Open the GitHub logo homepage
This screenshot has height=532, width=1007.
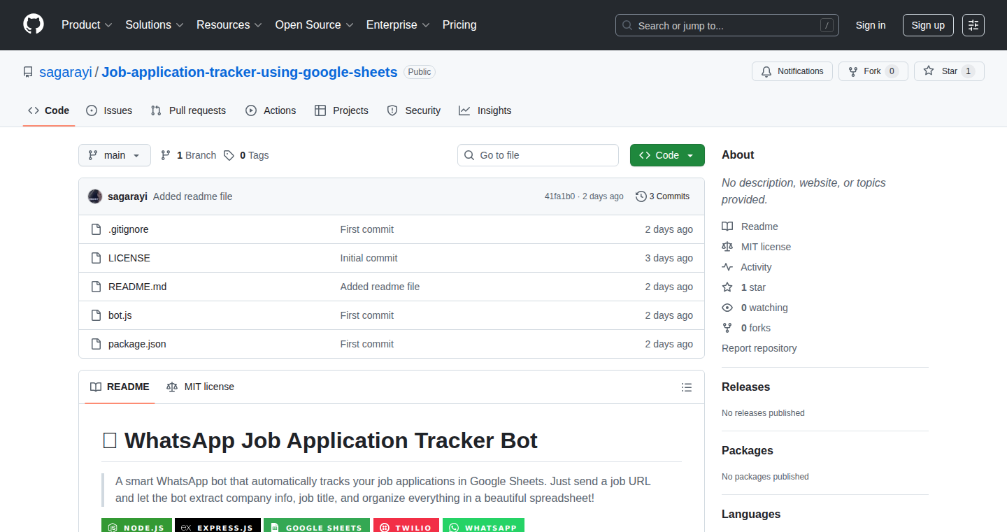34,24
